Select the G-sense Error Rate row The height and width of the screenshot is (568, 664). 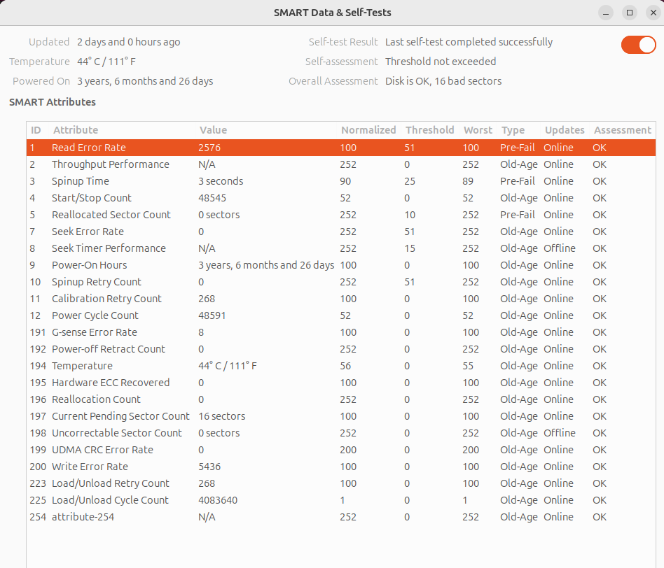(341, 332)
